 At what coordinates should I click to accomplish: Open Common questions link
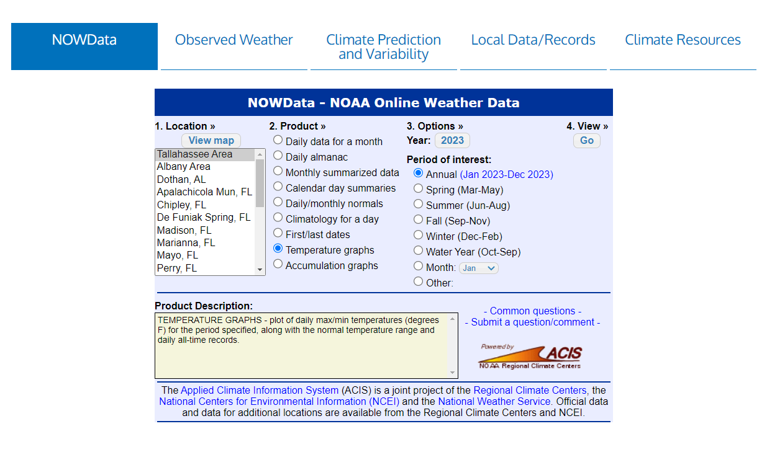click(x=532, y=311)
